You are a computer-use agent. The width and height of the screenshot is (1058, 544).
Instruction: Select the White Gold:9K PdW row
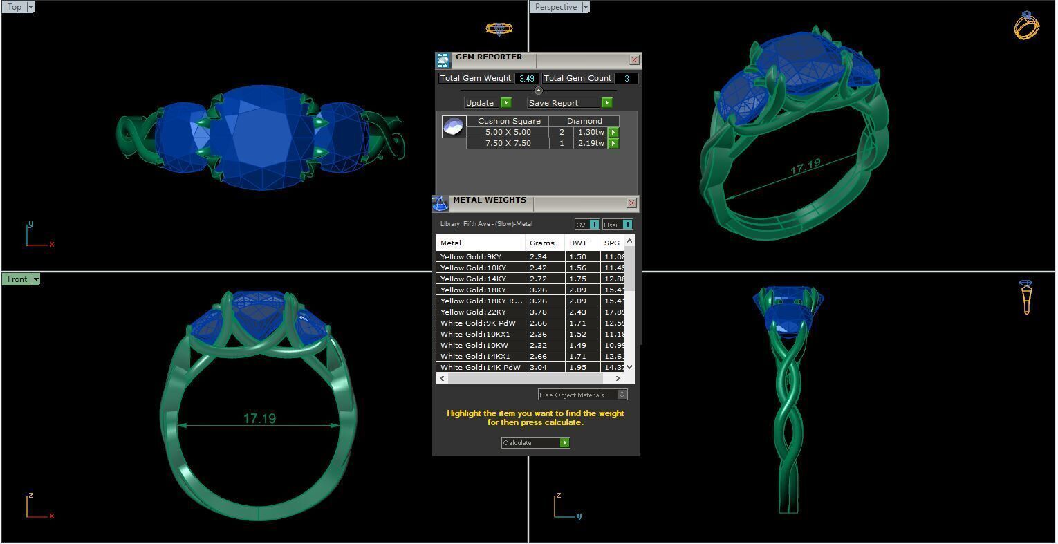[530, 323]
